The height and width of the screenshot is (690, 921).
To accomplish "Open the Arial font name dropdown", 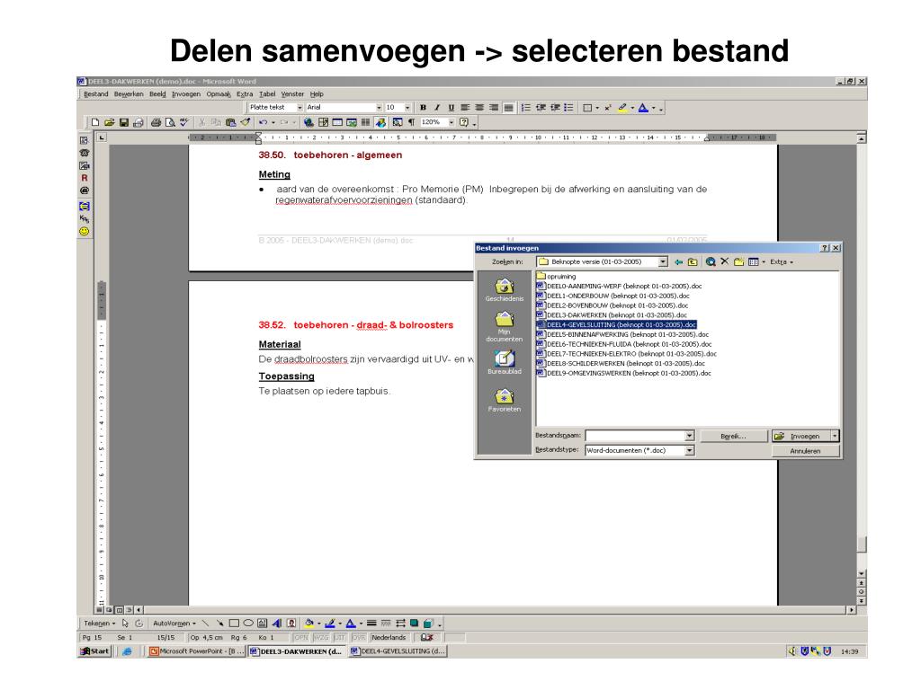I will pos(379,108).
